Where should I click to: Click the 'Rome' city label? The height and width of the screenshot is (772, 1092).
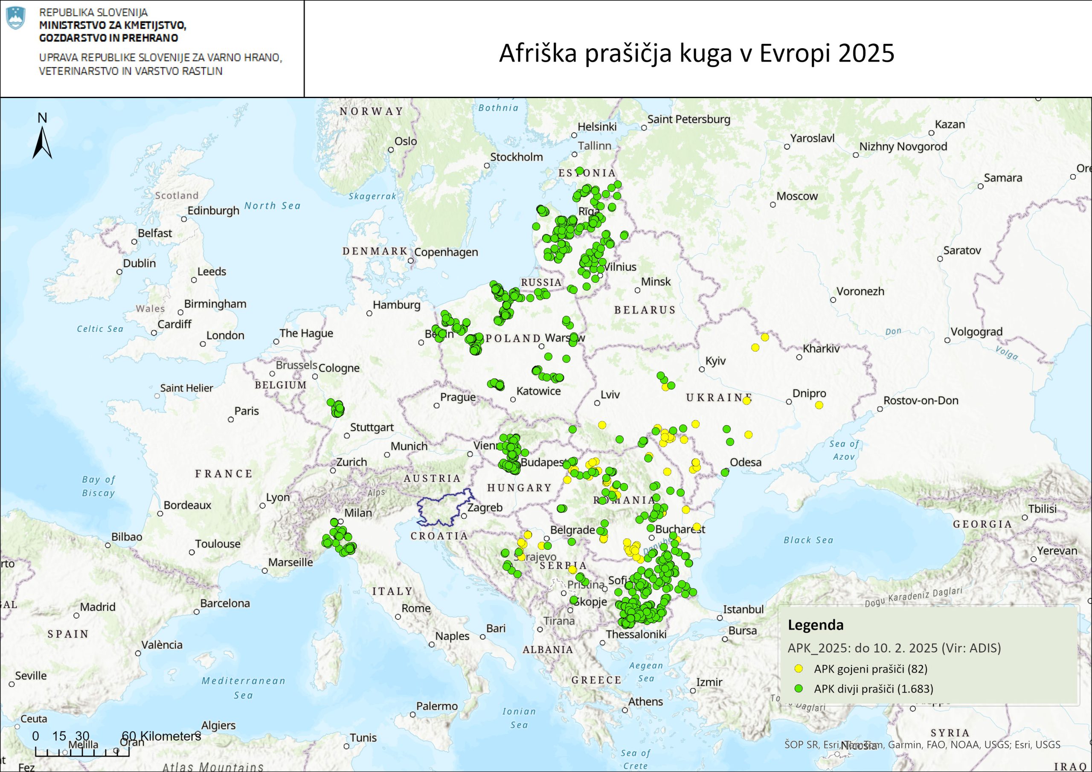point(416,608)
